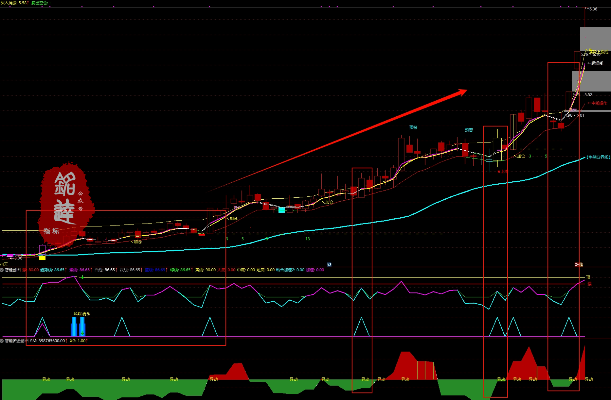Click the ★上攻 signal marker

pyautogui.click(x=502, y=172)
